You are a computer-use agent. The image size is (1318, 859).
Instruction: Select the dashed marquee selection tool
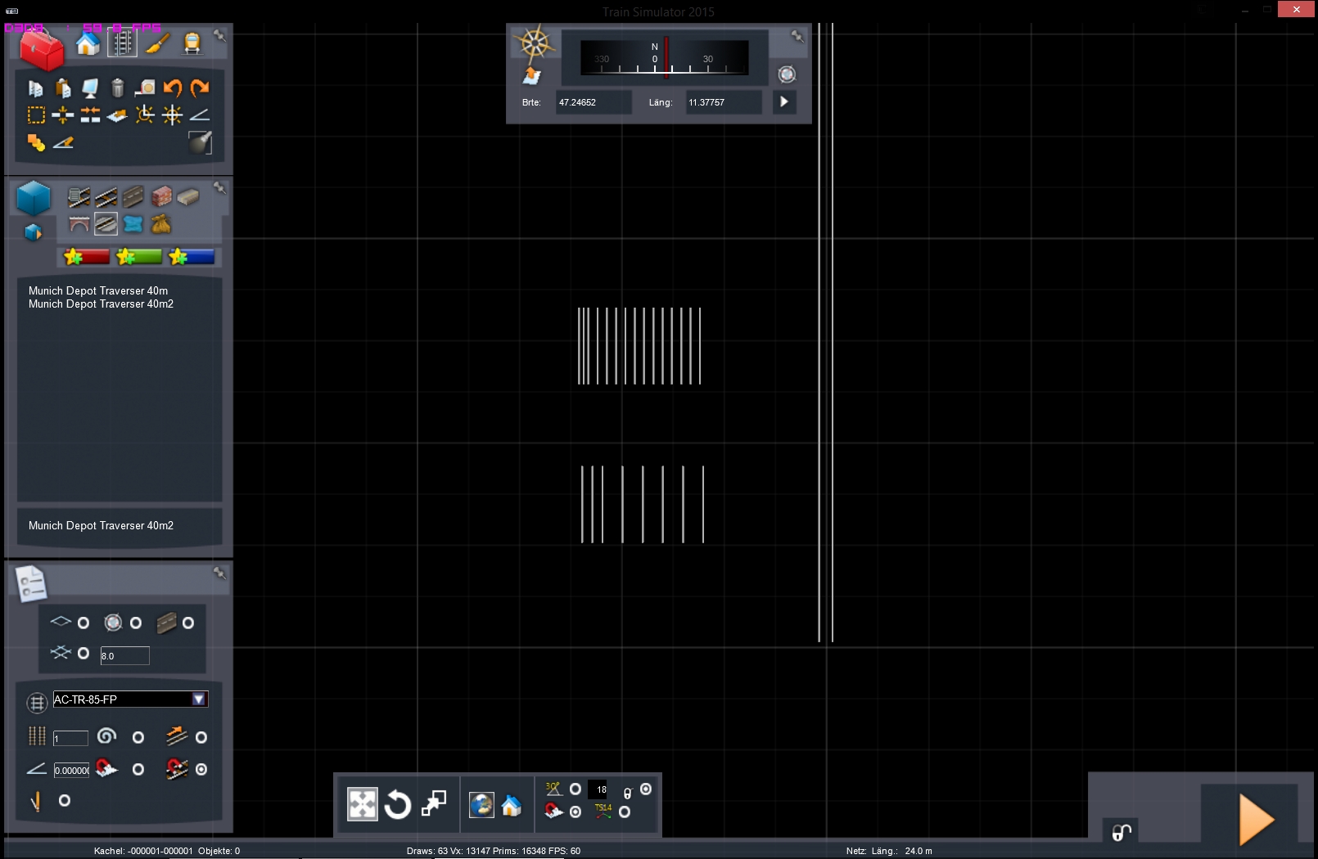tap(36, 115)
